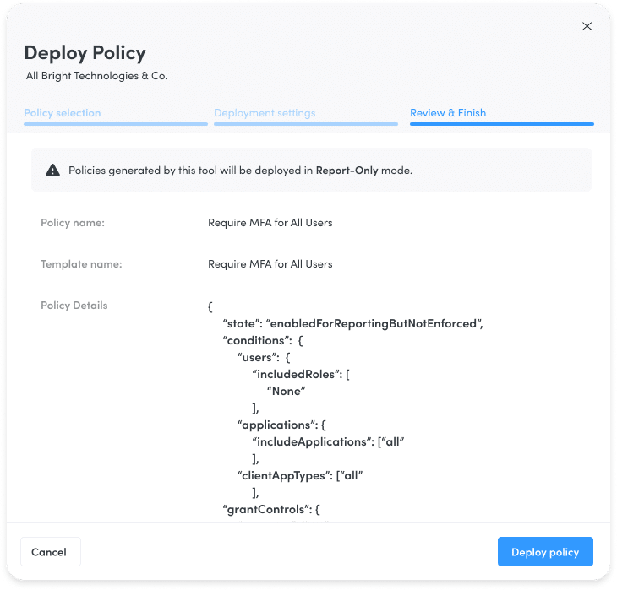Click the "includedRoles" JSON line
Screen dimensions: 617x590
tap(301, 374)
